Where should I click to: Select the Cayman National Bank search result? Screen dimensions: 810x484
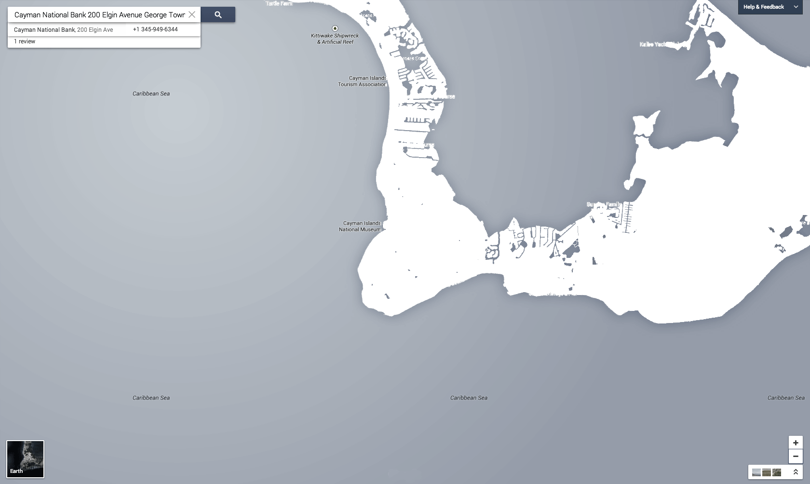(x=44, y=30)
